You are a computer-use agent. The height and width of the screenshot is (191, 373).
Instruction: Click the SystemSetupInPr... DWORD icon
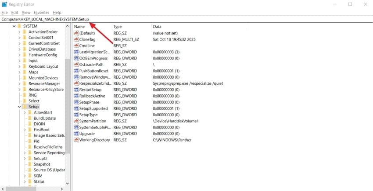76,127
